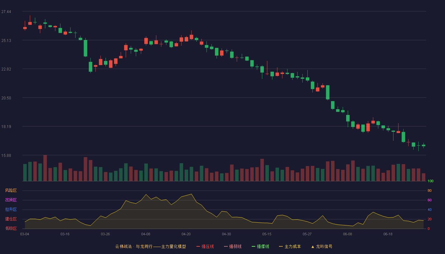Click the 06-18 date label
Screen dimensions: 445x254
[x=388, y=234]
